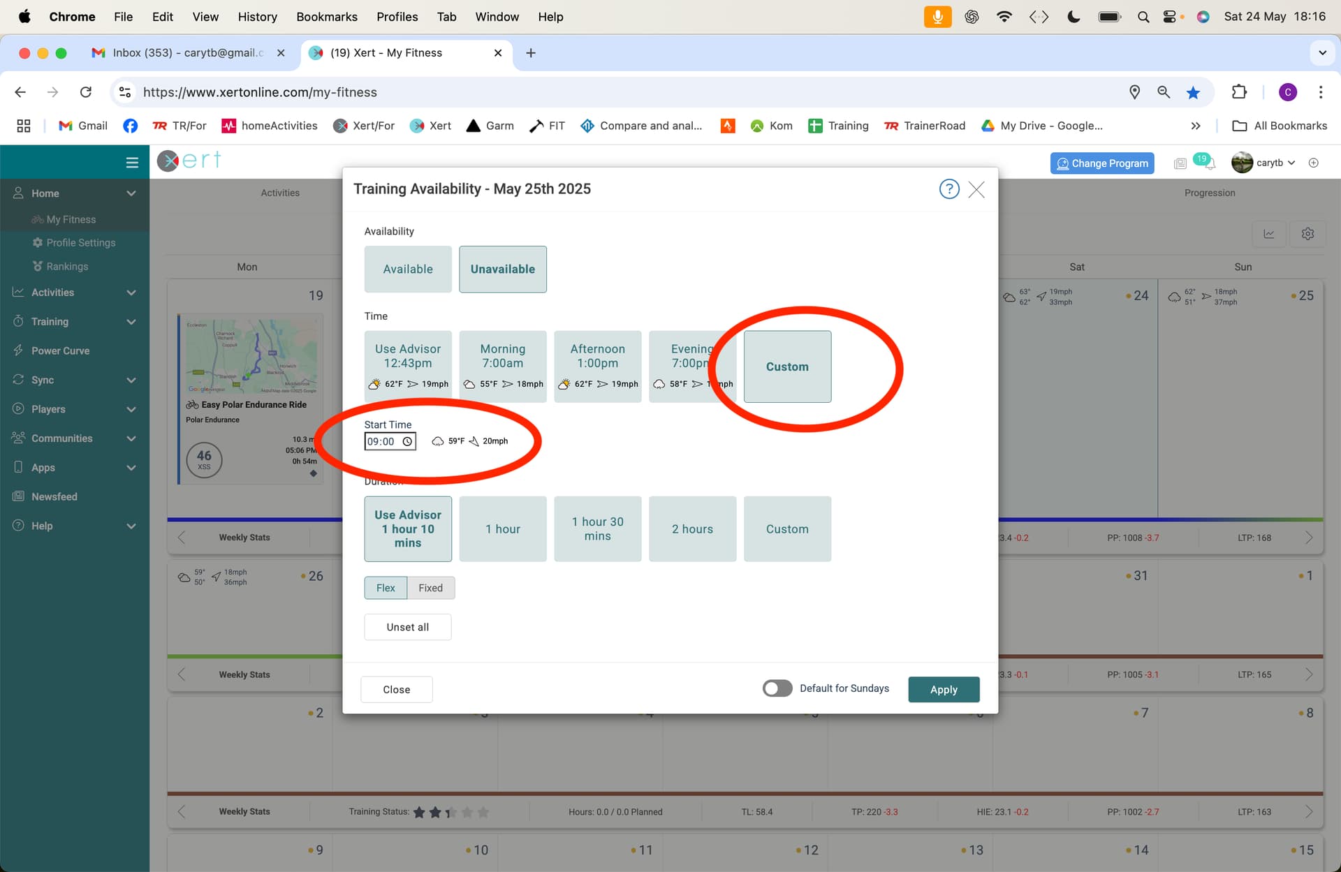Reload the page with refresh icon
1341x872 pixels.
(86, 92)
